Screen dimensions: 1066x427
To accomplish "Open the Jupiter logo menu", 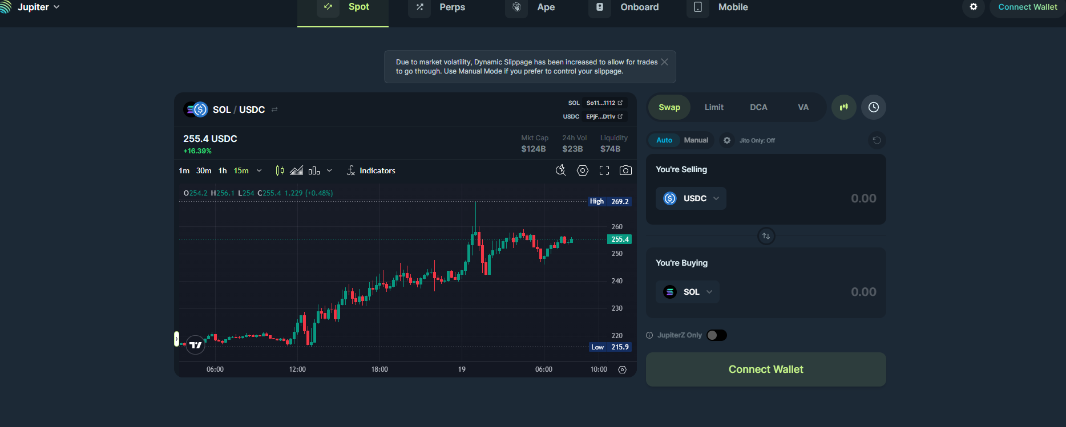I will click(30, 7).
